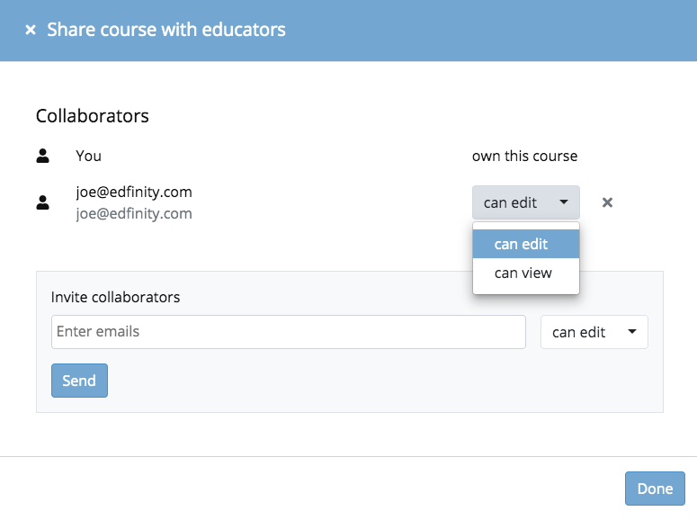Click the joe@edfinity.com collaborator name
The width and height of the screenshot is (697, 520).
134,192
